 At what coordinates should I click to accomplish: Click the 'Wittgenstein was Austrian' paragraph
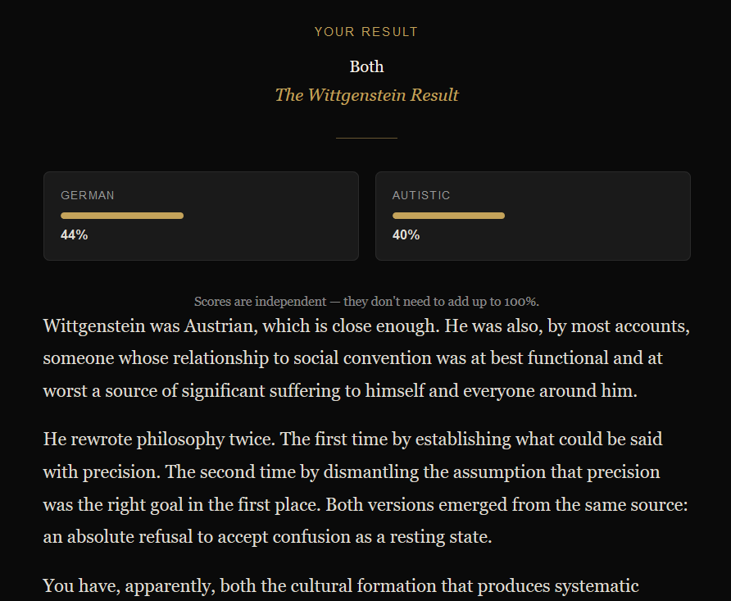[366, 358]
